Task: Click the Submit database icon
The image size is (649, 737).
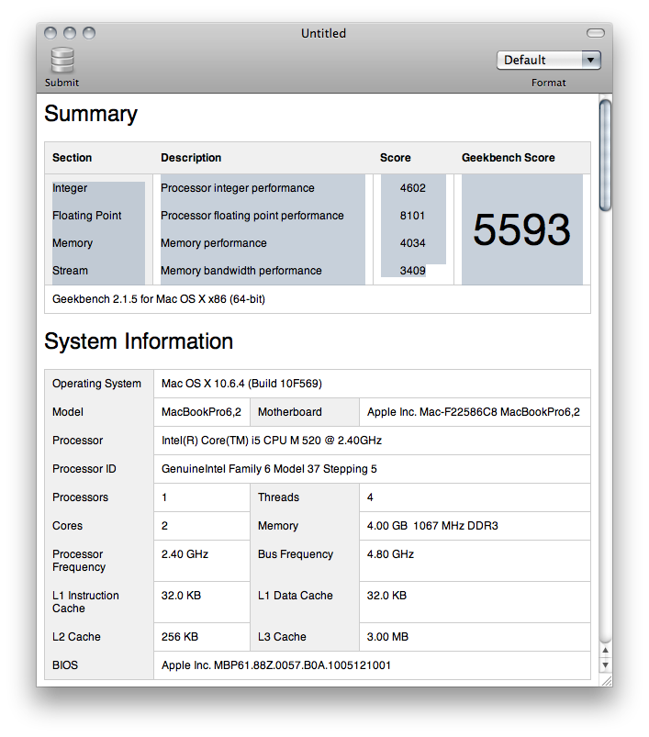Action: (62, 61)
